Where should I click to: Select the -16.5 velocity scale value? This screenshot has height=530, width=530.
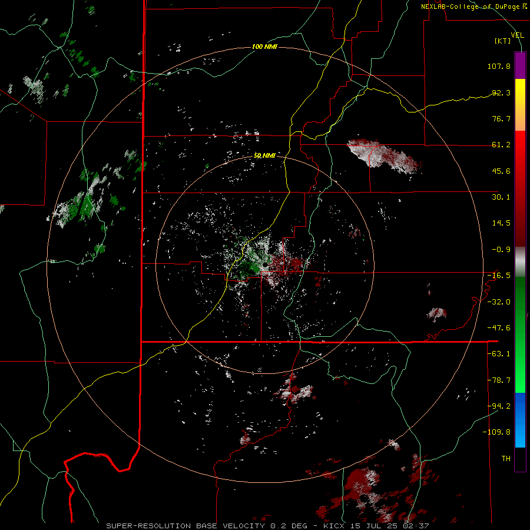pyautogui.click(x=499, y=276)
